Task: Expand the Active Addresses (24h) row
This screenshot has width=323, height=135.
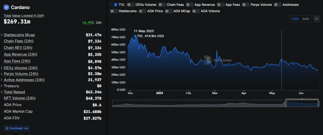Action: pyautogui.click(x=2, y=80)
